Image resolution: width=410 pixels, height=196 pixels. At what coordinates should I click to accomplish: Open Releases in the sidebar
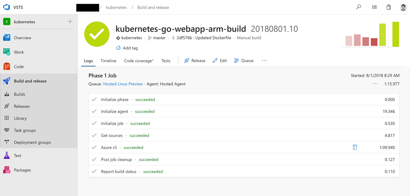22,106
